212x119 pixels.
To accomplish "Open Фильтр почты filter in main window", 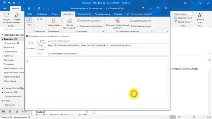I will tap(183, 22).
